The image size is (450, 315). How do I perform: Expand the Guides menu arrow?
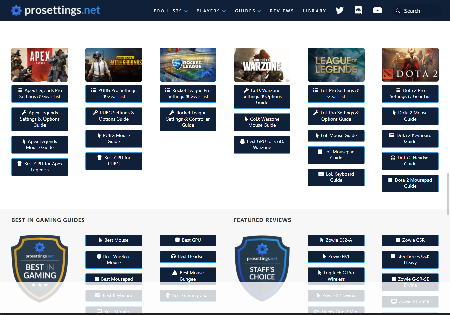pyautogui.click(x=259, y=11)
